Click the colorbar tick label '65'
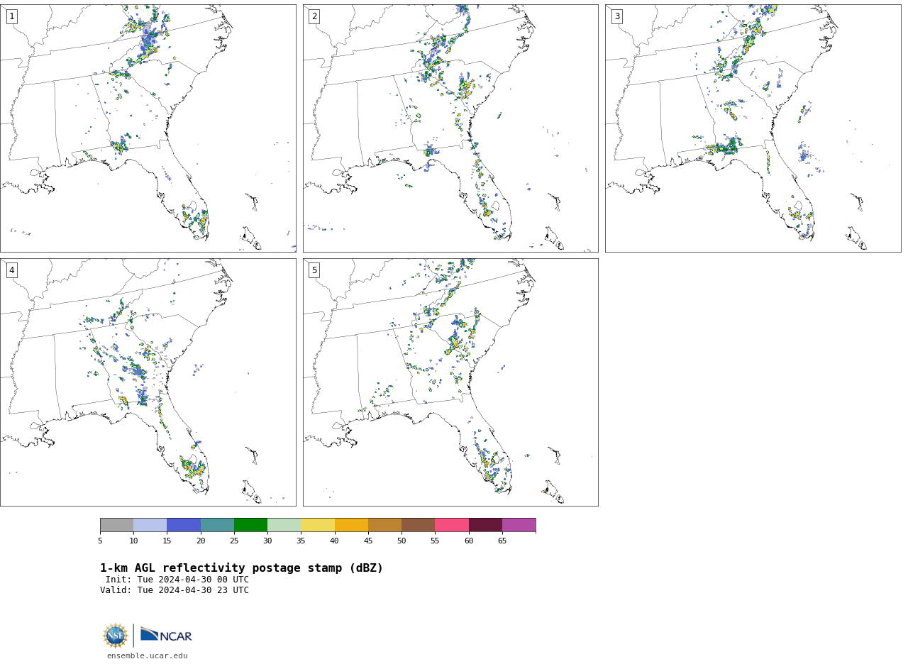Viewport: 908px width, 664px height. (502, 541)
